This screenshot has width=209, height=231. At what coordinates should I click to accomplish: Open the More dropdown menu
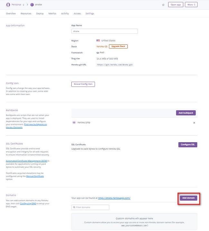pyautogui.click(x=191, y=5)
